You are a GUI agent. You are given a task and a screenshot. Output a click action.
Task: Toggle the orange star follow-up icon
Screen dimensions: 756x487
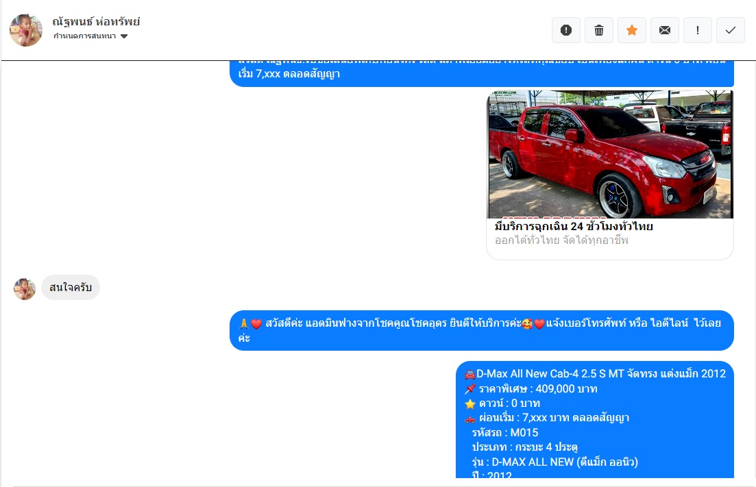632,30
